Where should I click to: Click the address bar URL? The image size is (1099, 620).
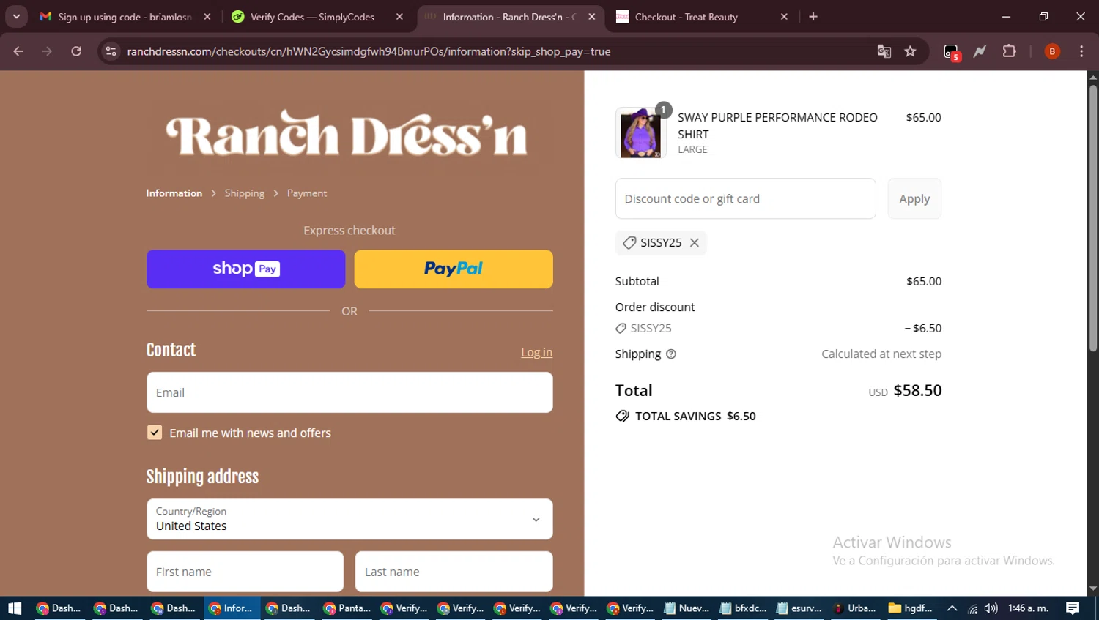(369, 51)
